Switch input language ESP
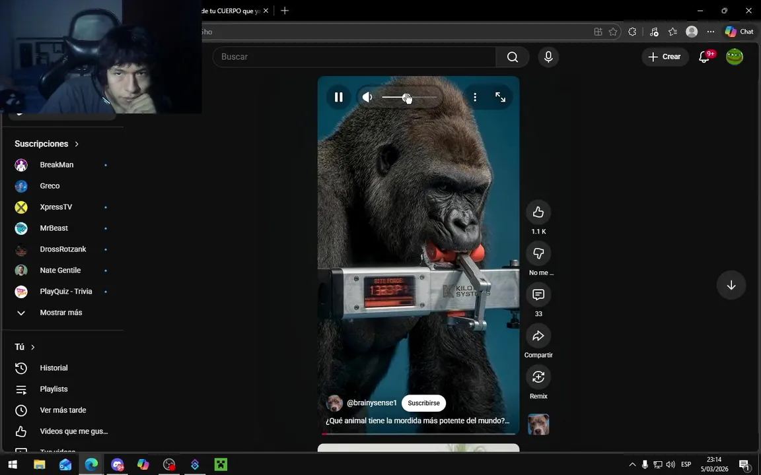The height and width of the screenshot is (475, 761). pyautogui.click(x=686, y=464)
